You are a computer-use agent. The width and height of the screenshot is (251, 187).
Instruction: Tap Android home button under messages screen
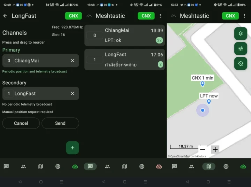[124, 182]
